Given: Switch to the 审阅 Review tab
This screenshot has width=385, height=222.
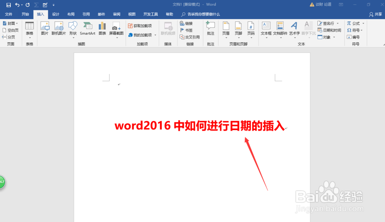Looking at the screenshot, I should click(117, 14).
